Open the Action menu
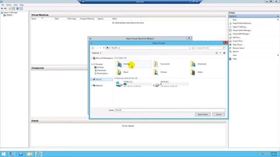The image size is (280, 157). point(9,5)
